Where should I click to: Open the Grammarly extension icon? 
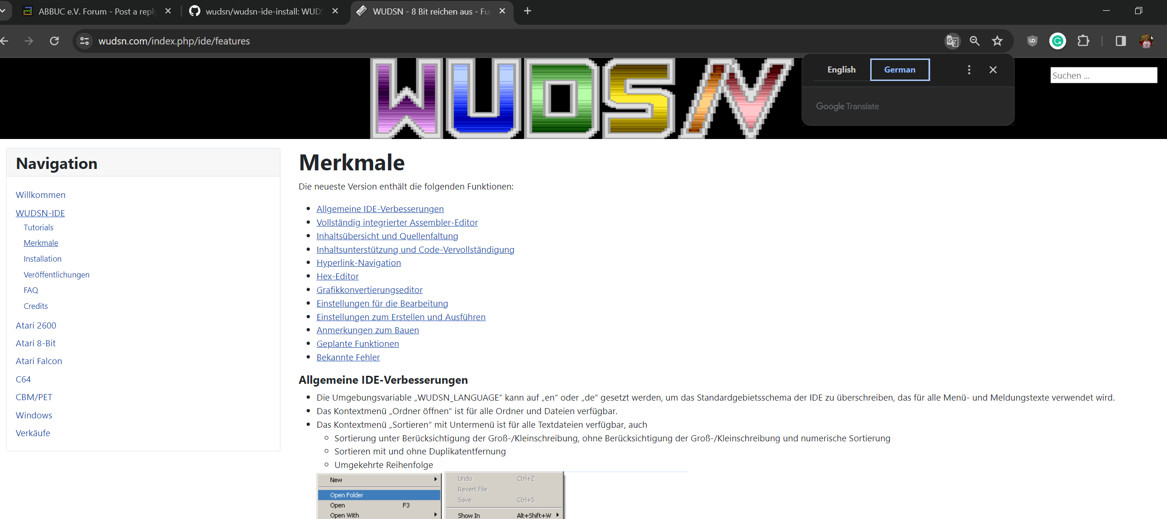point(1057,41)
